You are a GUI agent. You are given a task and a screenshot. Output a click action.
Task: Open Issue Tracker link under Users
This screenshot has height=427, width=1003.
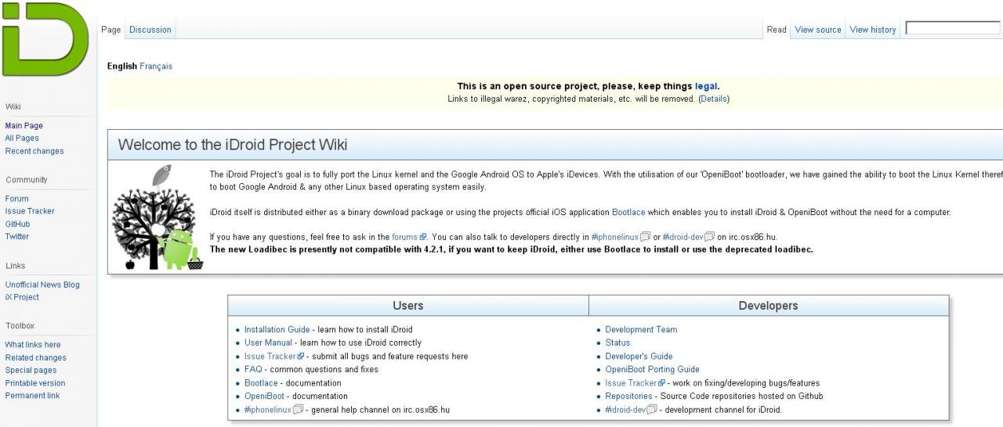(270, 357)
